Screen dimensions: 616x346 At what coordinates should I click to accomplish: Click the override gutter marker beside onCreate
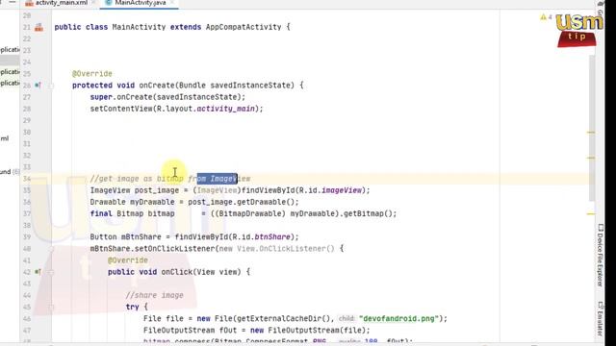click(38, 86)
